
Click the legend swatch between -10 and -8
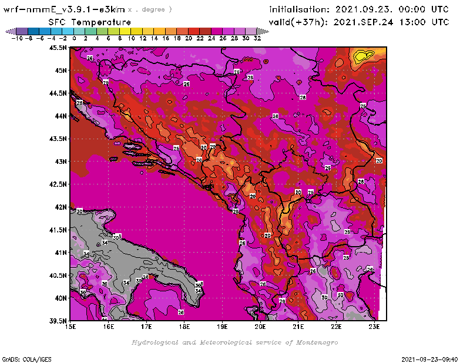click(22, 31)
